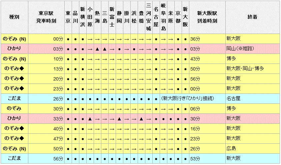Select the 品川 station header

click(x=75, y=17)
